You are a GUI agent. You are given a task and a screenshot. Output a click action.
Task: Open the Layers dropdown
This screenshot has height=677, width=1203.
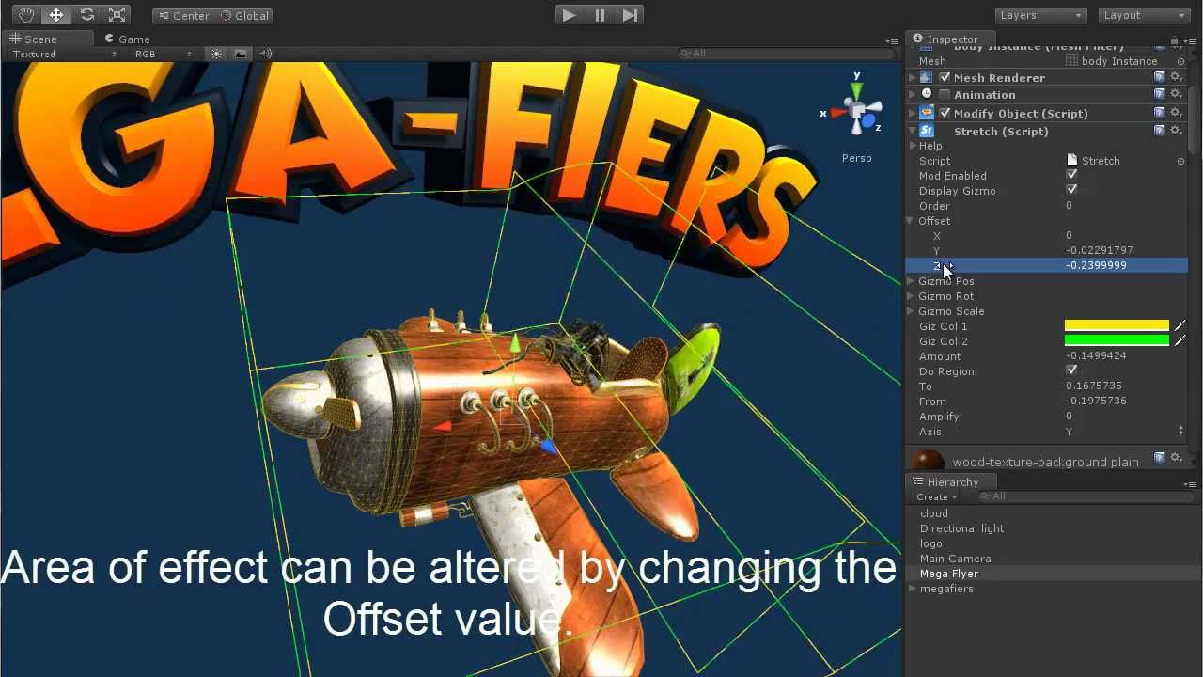[x=1039, y=14]
